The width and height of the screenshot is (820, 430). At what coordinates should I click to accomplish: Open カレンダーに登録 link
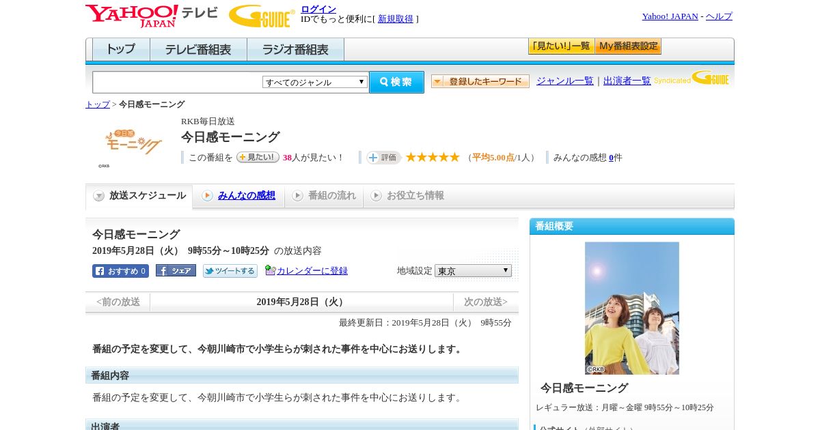(x=312, y=271)
